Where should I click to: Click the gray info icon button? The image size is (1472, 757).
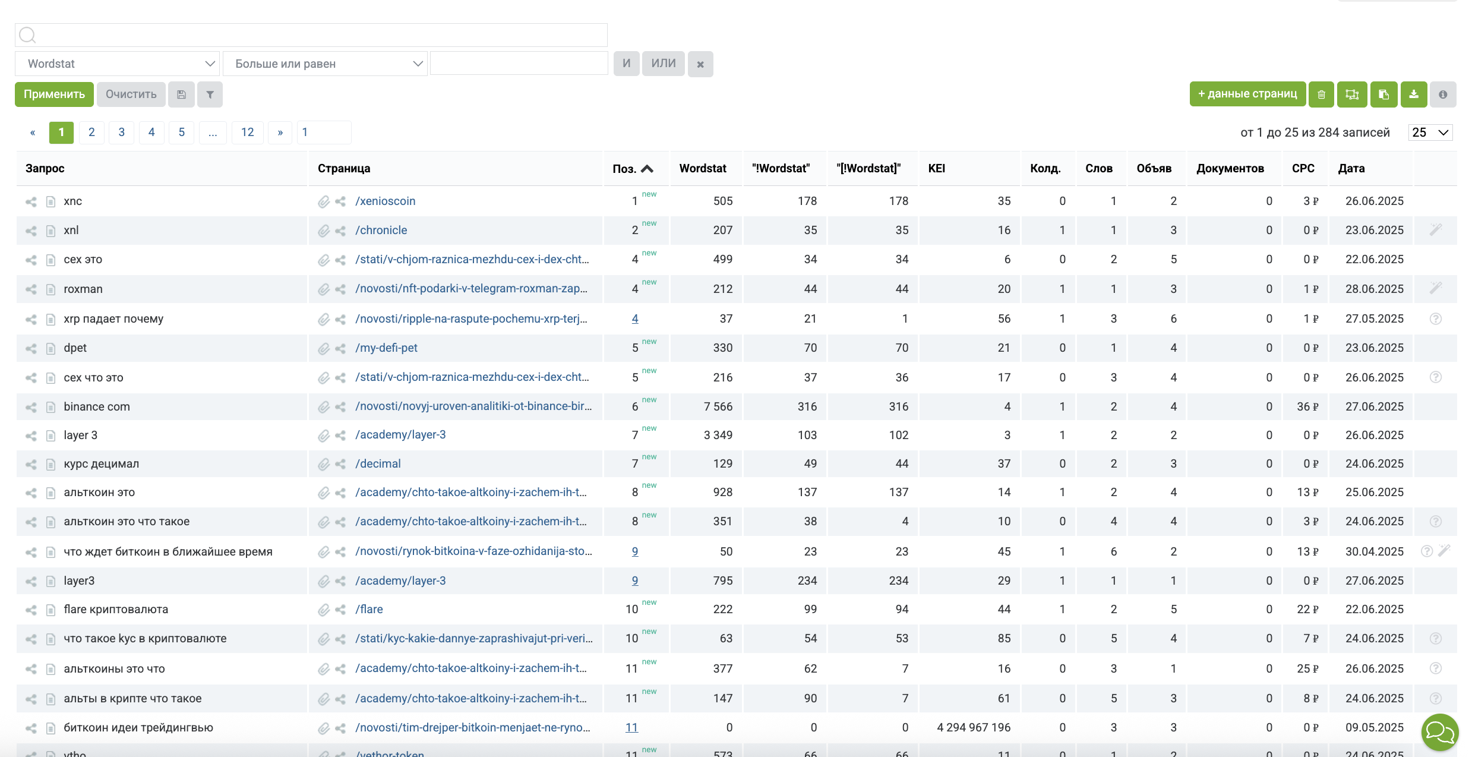coord(1443,94)
